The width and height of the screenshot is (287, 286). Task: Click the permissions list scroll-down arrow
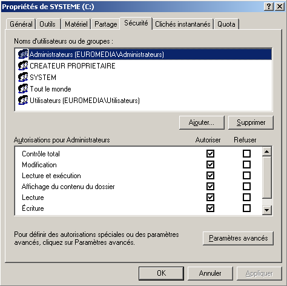[267, 210]
